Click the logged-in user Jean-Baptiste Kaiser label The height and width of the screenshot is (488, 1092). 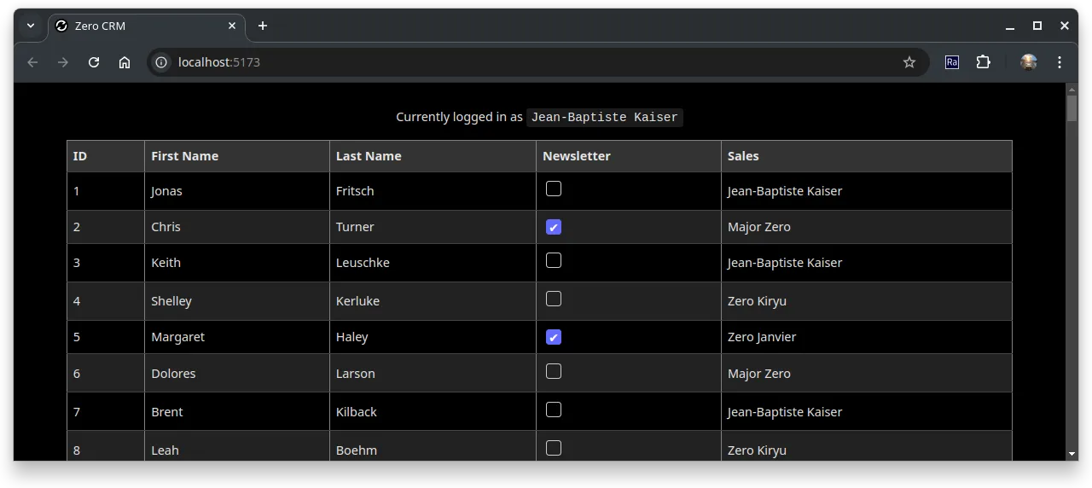point(604,117)
